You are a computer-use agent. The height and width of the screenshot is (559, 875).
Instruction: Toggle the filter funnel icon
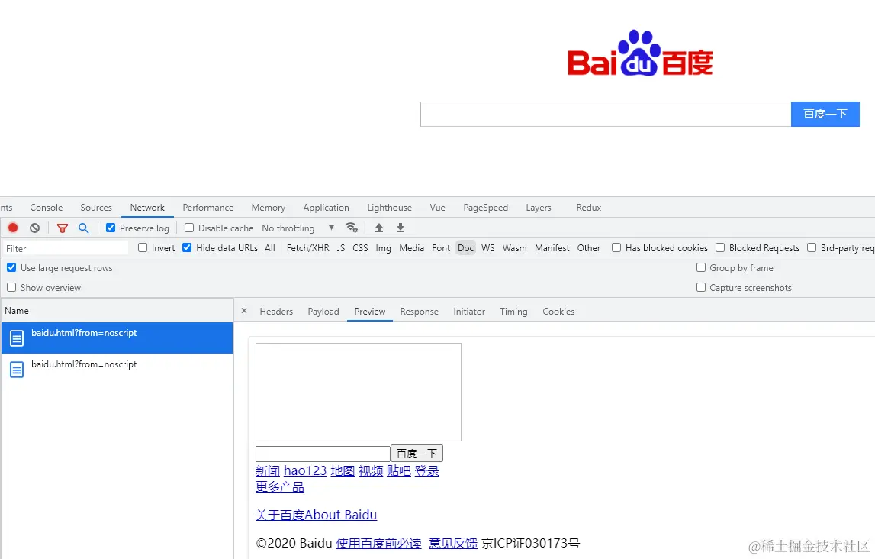(x=63, y=228)
